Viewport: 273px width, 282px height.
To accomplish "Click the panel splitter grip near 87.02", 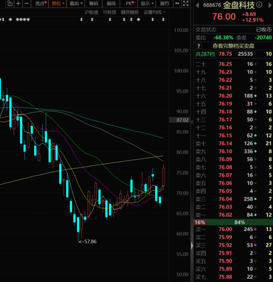I will click(x=192, y=122).
